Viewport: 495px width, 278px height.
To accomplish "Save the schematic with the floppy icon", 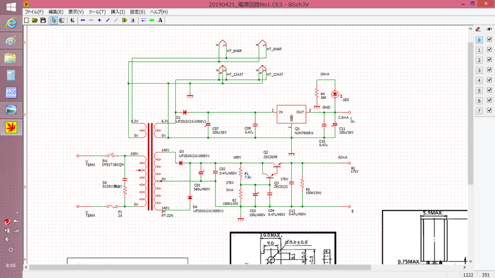I will coord(43,20).
